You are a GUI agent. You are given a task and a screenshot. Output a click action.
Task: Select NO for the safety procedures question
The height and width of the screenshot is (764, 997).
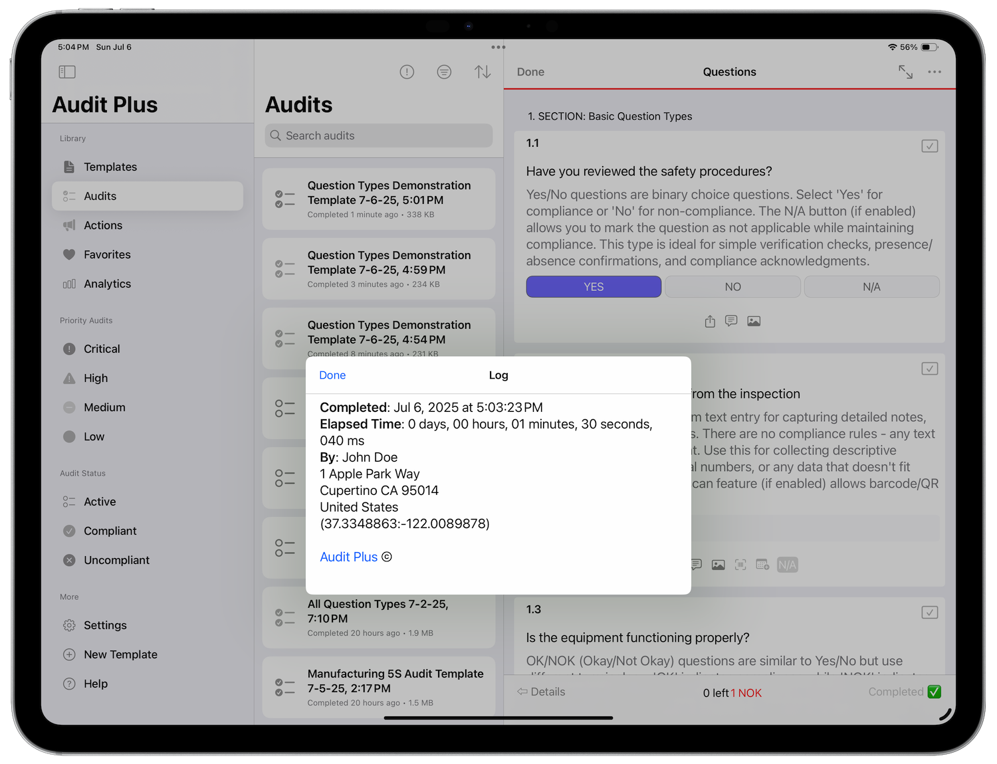pos(732,287)
